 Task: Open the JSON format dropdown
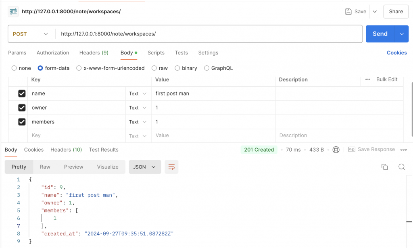(x=145, y=167)
